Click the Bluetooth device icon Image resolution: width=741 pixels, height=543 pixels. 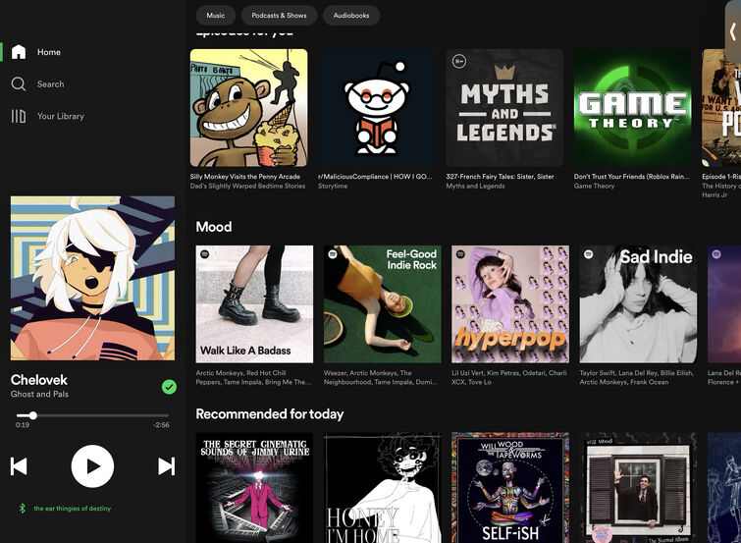coord(22,509)
